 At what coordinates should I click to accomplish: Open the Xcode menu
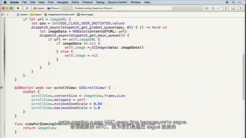(x=14, y=2)
